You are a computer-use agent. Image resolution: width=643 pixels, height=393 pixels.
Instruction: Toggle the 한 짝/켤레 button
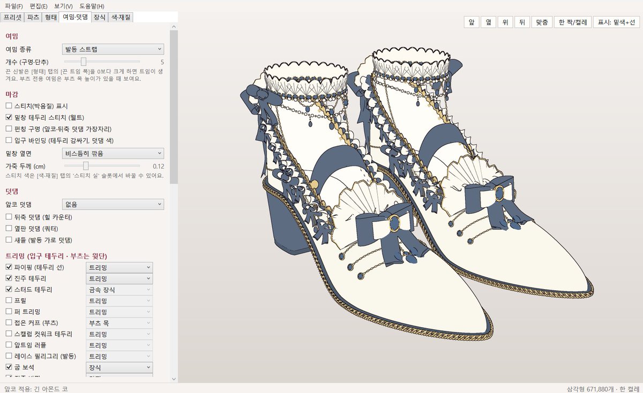click(x=572, y=22)
